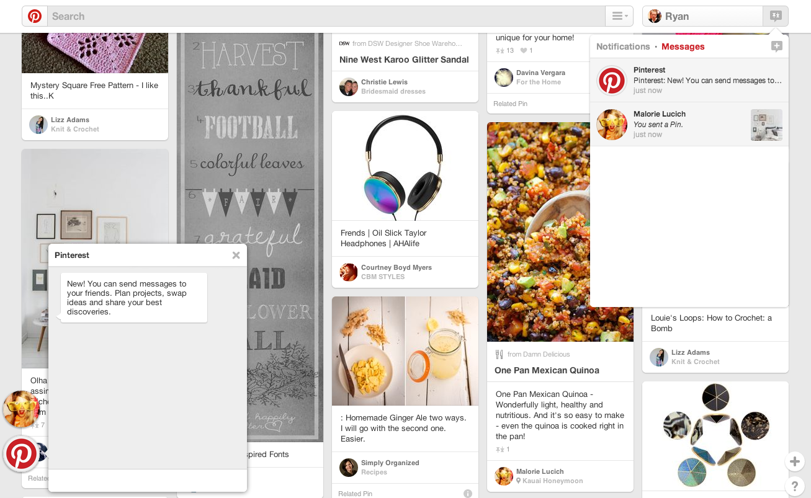Click from DSW Designer Shoe Warehouse source link
The width and height of the screenshot is (811, 498).
click(x=407, y=43)
